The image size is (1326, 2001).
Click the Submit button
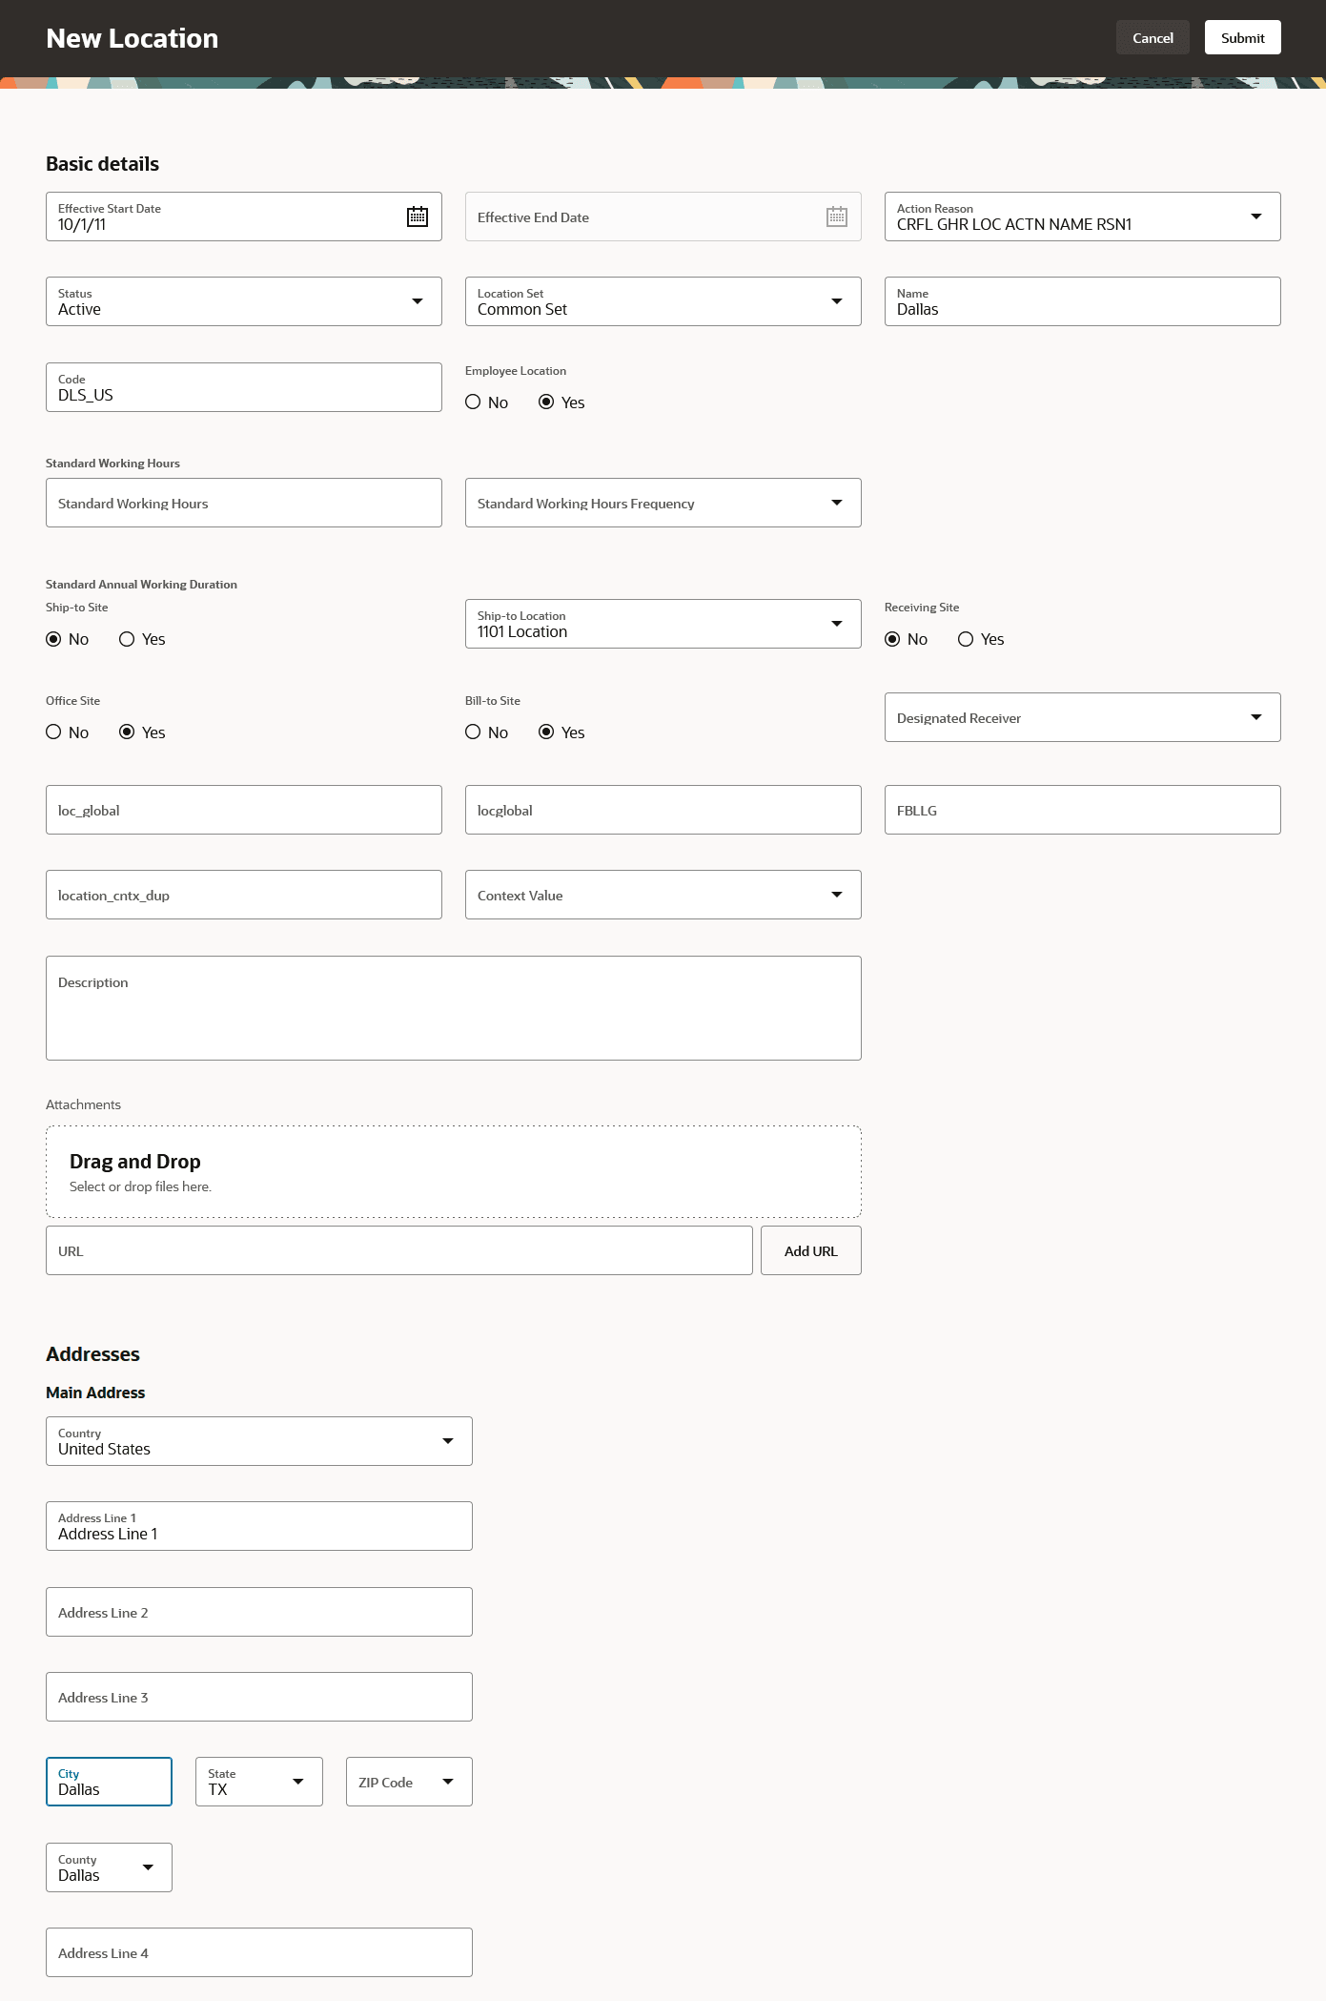point(1242,38)
